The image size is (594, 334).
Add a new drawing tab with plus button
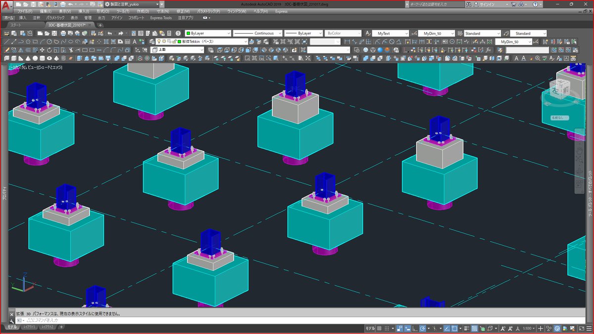(x=100, y=25)
